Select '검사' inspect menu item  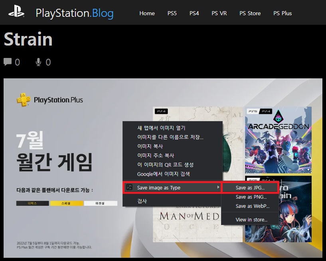point(172,201)
